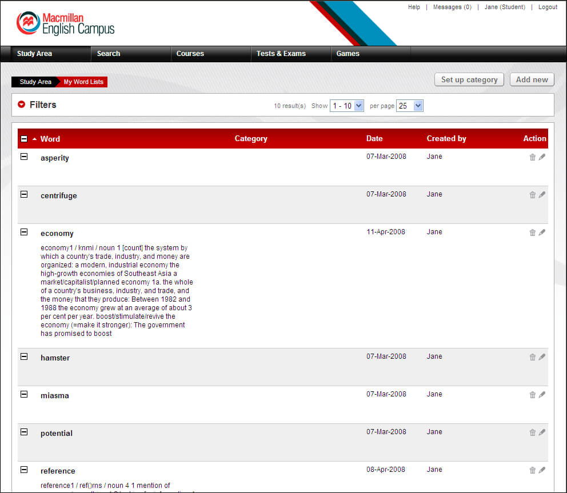Edit the potential word entry
Screen dimensions: 567x493
coord(542,432)
